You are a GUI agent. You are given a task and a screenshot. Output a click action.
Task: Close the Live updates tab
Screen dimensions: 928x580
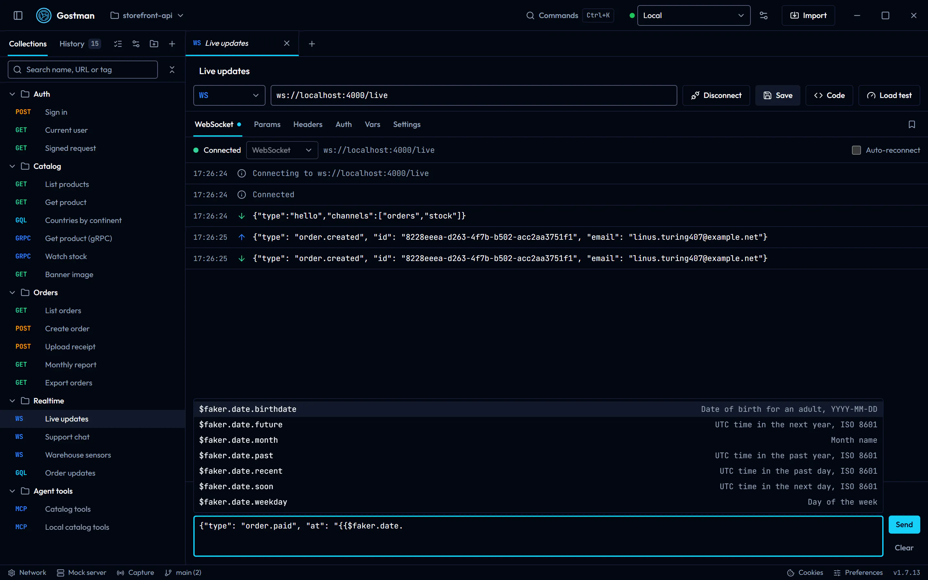click(x=286, y=43)
